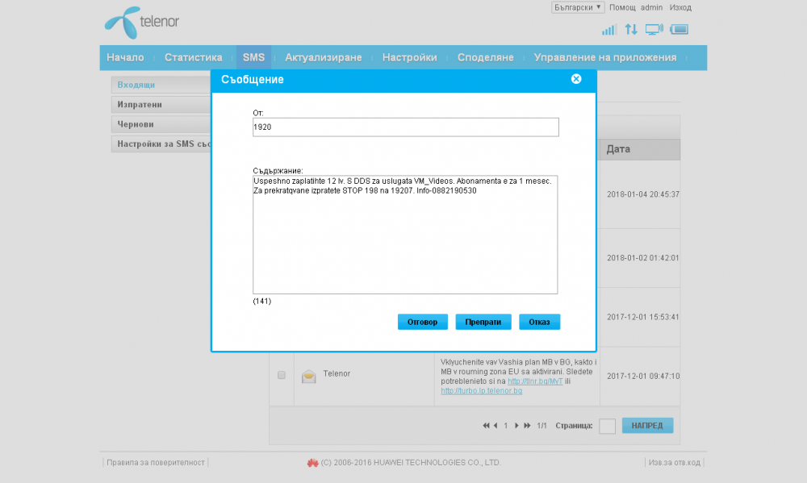Image resolution: width=807 pixels, height=483 pixels.
Task: Go to first page arrow
Action: [486, 426]
